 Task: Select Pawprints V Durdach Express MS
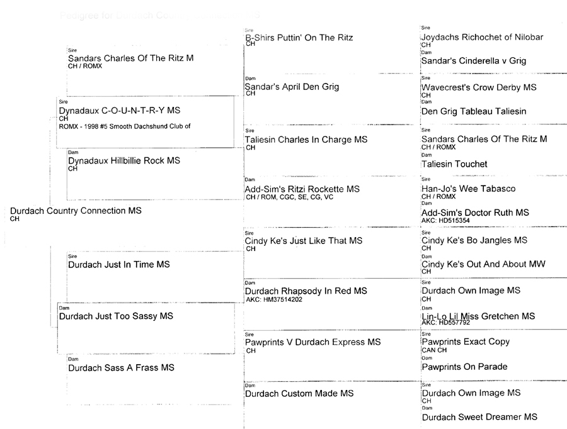tap(312, 342)
